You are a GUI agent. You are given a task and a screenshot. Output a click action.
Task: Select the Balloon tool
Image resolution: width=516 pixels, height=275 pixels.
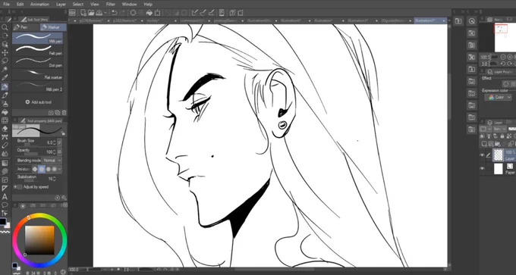click(x=5, y=205)
